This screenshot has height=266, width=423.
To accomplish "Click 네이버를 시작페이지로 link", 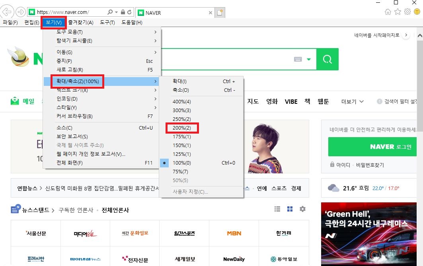I will point(376,35).
